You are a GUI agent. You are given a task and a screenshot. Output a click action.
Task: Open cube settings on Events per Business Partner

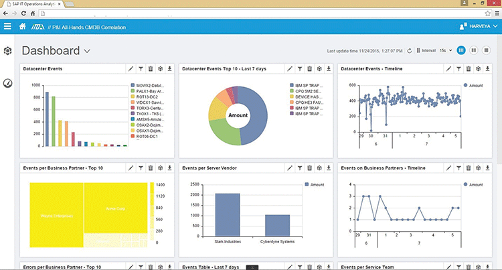[x=160, y=167]
